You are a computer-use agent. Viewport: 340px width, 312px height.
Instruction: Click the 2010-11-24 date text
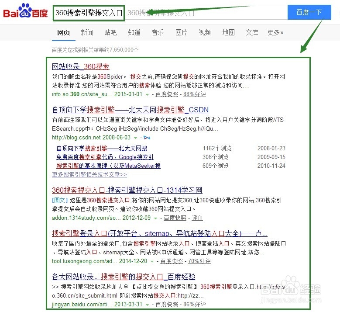click(x=271, y=166)
